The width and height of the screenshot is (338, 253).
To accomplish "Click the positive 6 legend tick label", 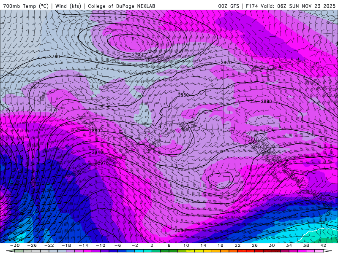I will coord(169,245).
